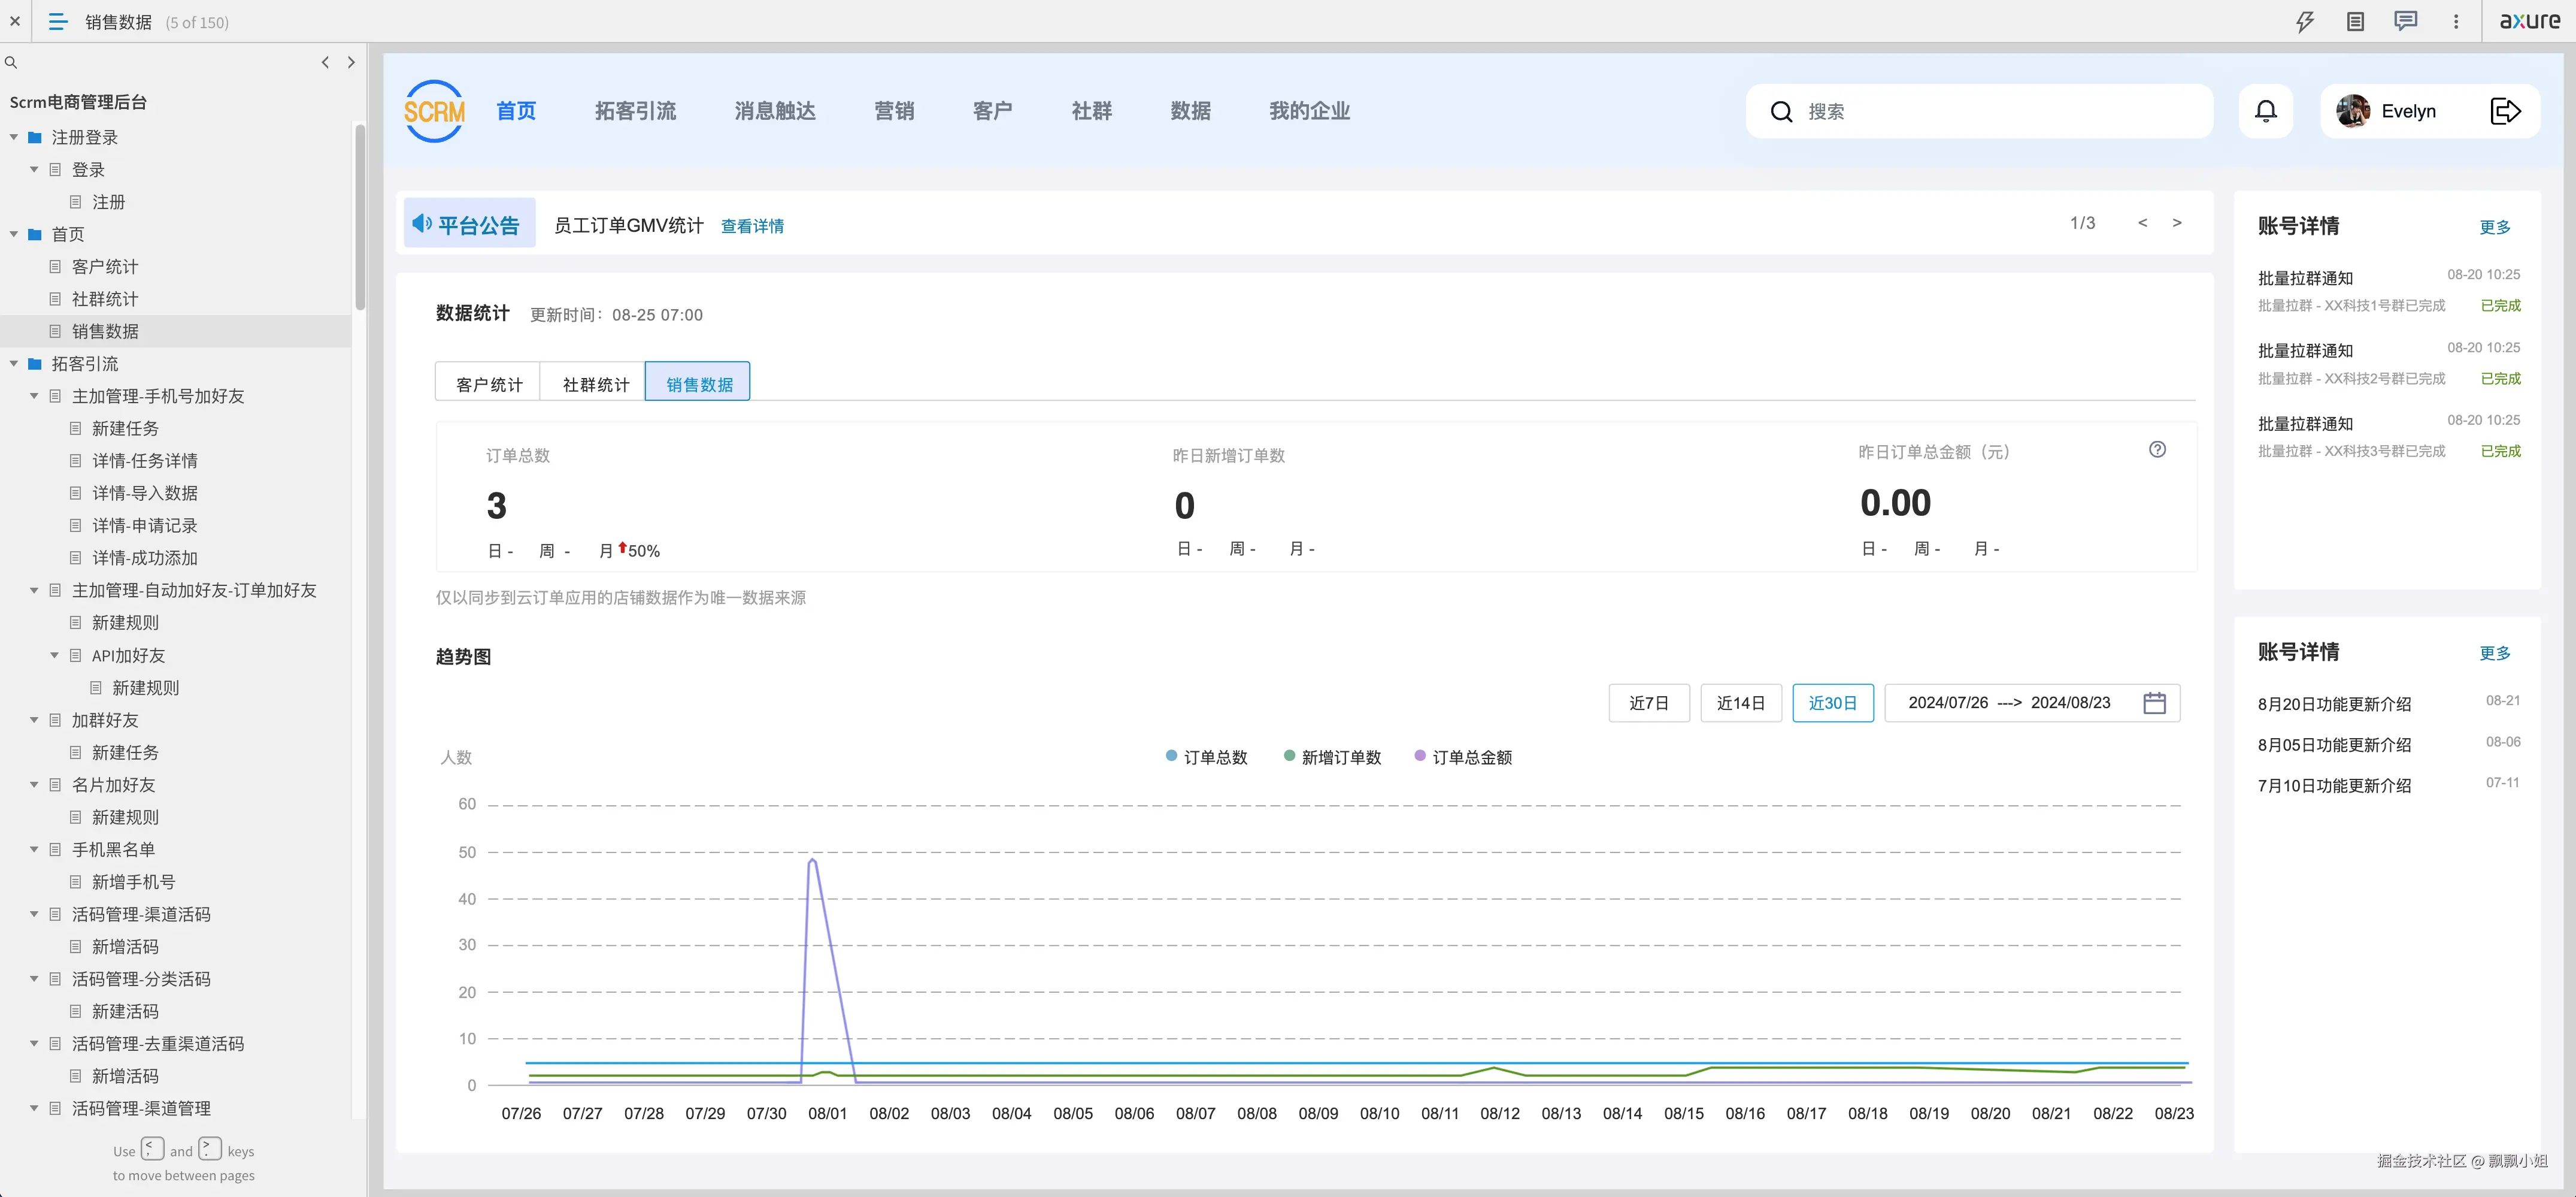Select 消息触达 in the navigation menu
This screenshot has height=1197, width=2576.
(x=775, y=111)
